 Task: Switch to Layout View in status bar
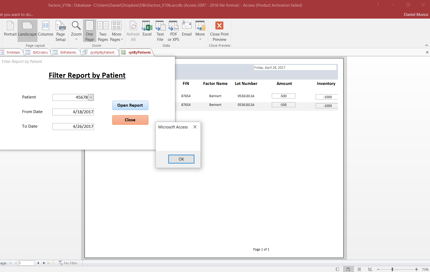pyautogui.click(x=359, y=269)
